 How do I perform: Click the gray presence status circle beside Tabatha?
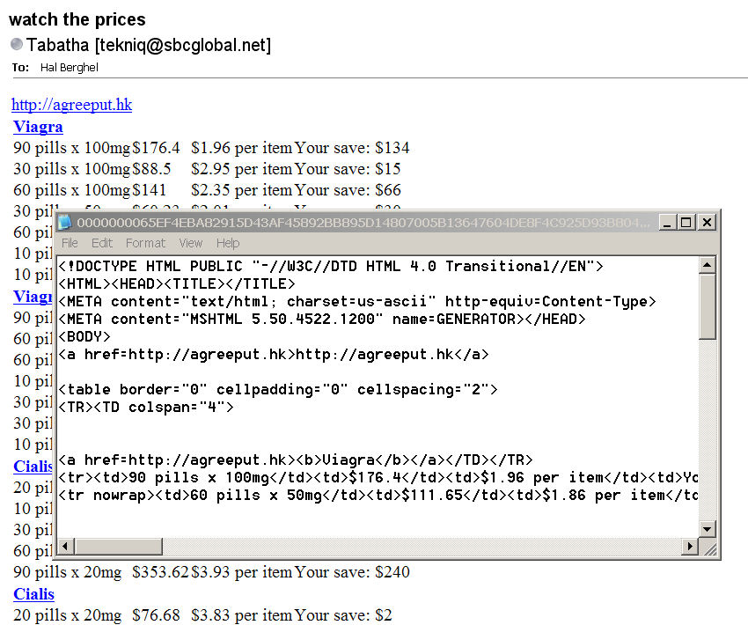17,45
